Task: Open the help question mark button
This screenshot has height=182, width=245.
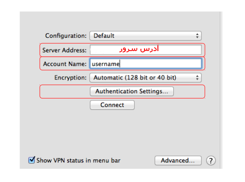Action: pos(211,161)
